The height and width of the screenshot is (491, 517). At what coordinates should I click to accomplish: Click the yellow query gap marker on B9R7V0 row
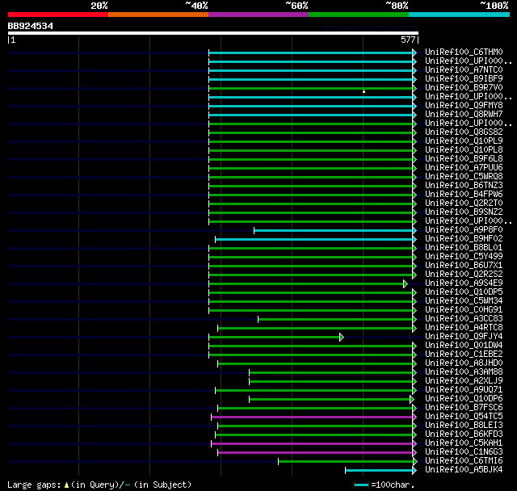pyautogui.click(x=364, y=91)
